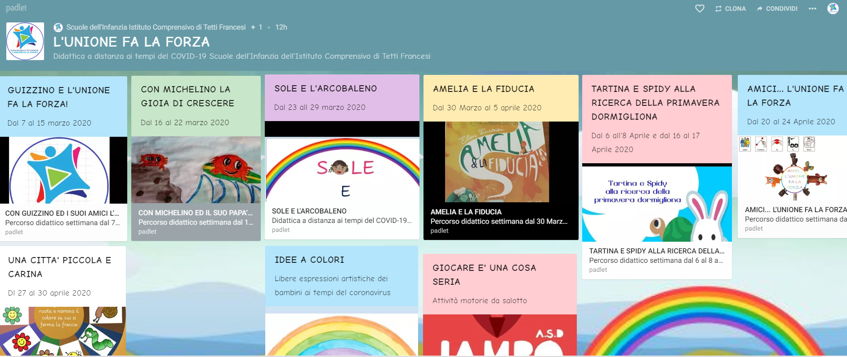The image size is (847, 357).
Task: Click the 12h timestamp
Action: pos(281,27)
